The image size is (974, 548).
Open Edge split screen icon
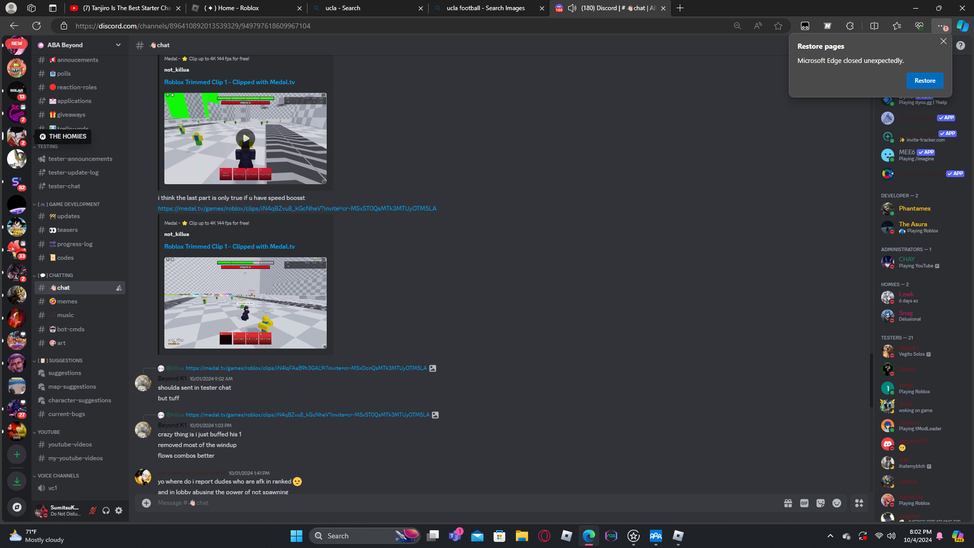[x=874, y=26]
